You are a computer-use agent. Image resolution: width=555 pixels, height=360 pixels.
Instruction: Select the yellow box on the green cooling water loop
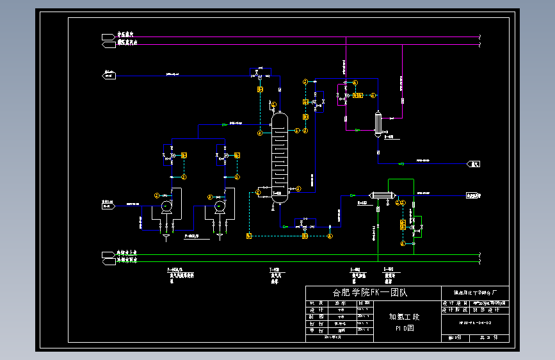pos(403,225)
